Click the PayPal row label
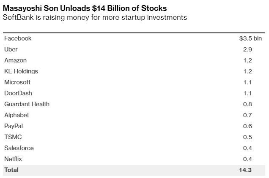 pyautogui.click(x=14, y=126)
